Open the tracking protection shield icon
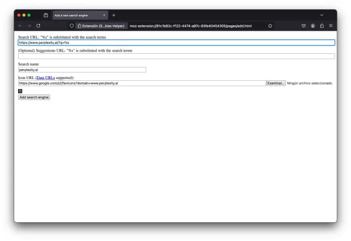This screenshot has height=241, width=351. click(x=71, y=26)
